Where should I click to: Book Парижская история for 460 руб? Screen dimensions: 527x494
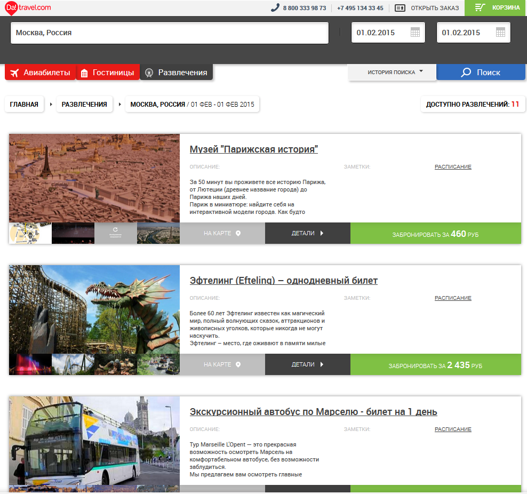[436, 233]
